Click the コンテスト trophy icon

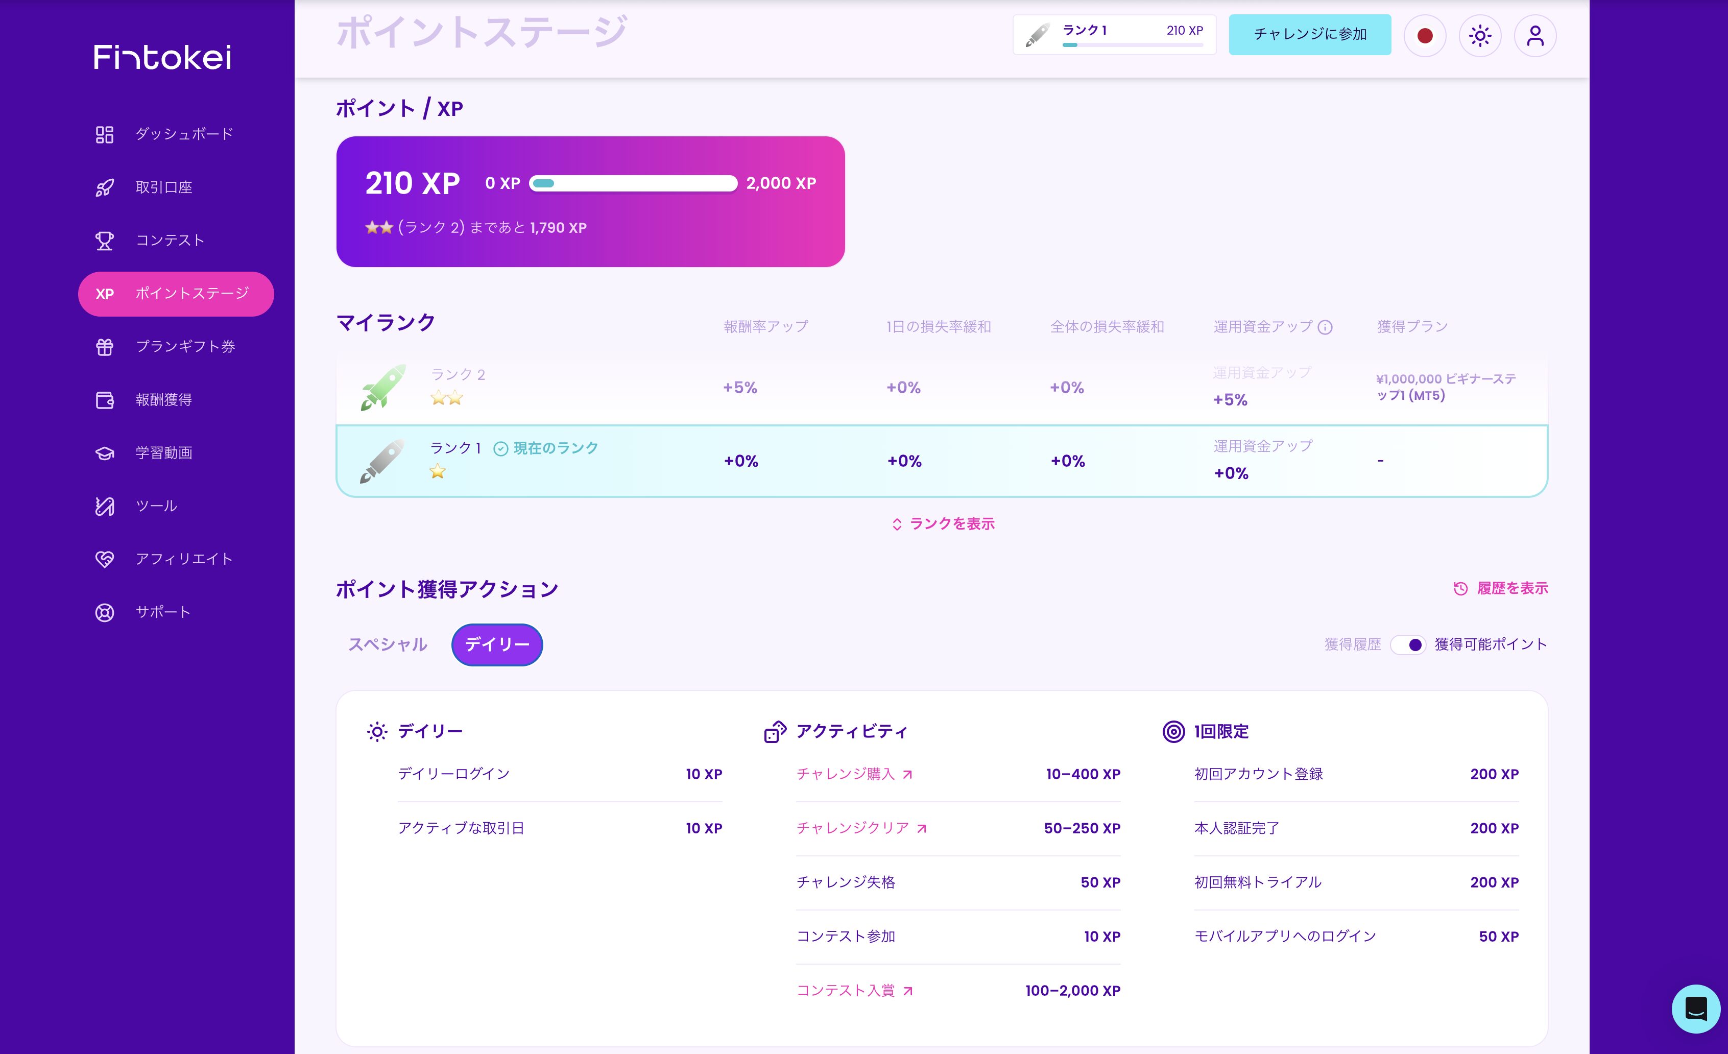click(105, 241)
